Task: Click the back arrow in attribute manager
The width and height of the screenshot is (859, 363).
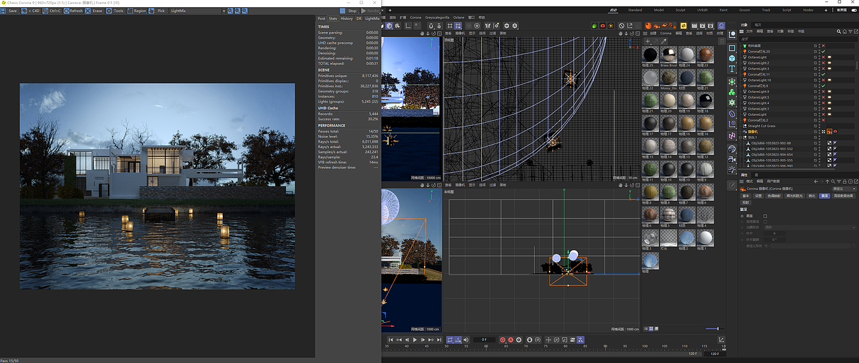Action: pos(815,181)
